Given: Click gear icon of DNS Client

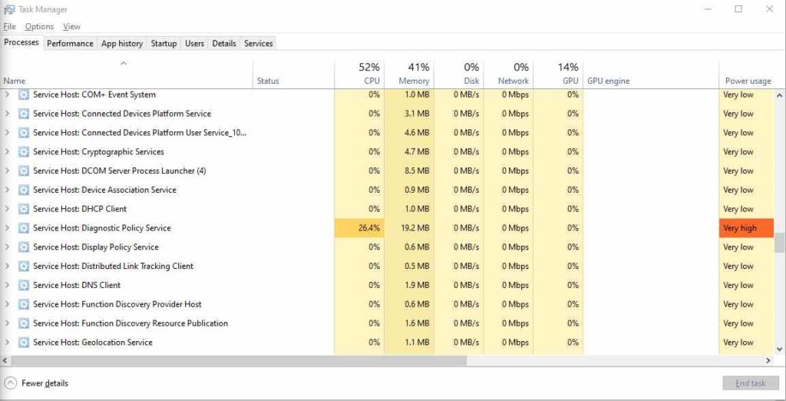Looking at the screenshot, I should click(x=24, y=285).
